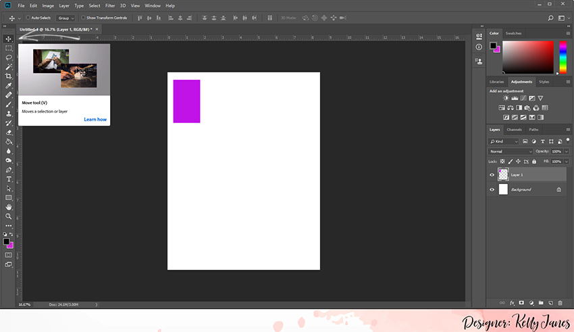Viewport: 574px width, 332px height.
Task: Select the Eraser tool
Action: (8, 133)
